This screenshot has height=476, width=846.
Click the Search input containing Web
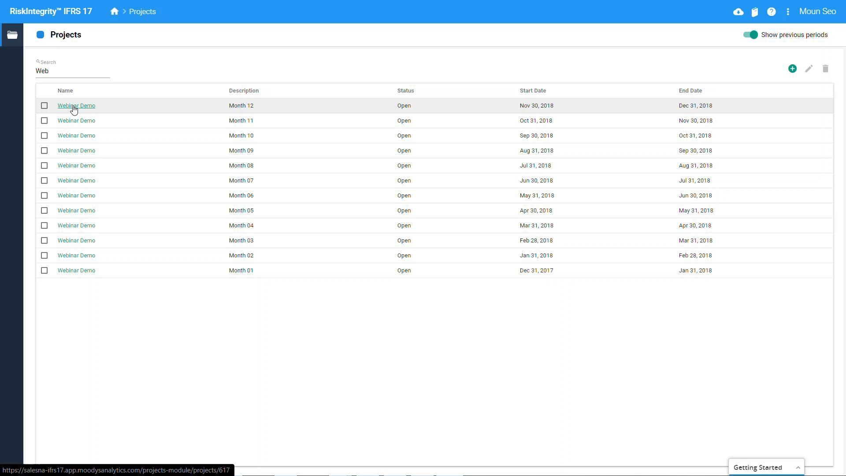[x=73, y=71]
